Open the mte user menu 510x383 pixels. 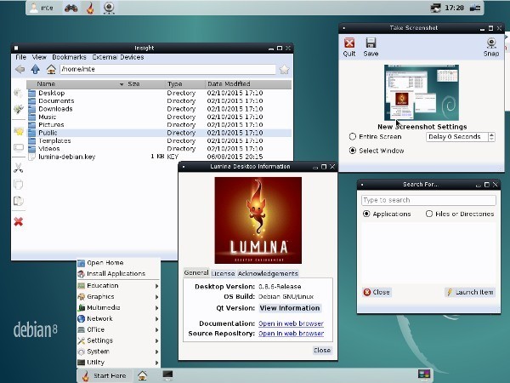42,8
